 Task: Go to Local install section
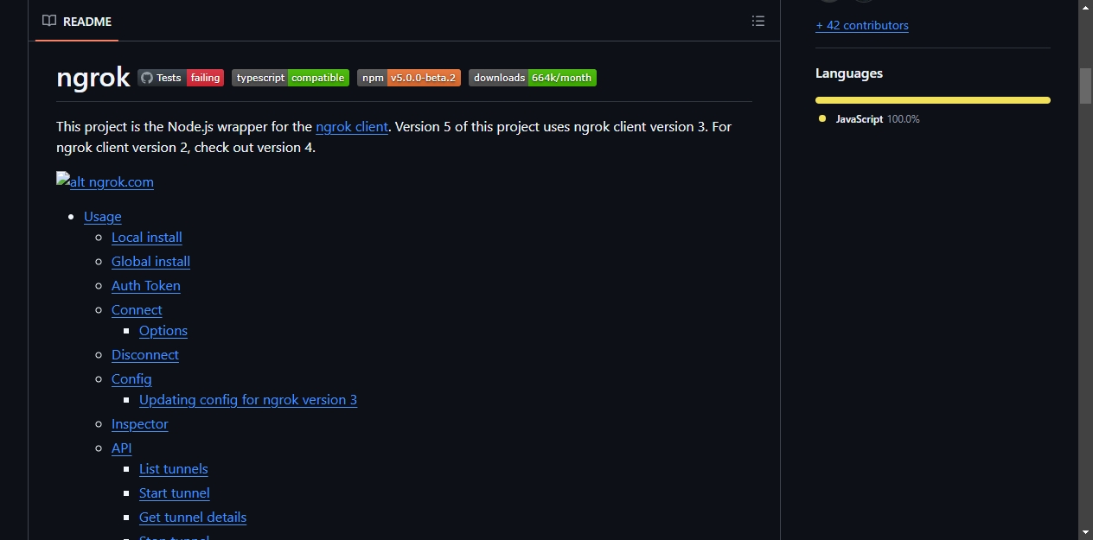[x=147, y=237]
